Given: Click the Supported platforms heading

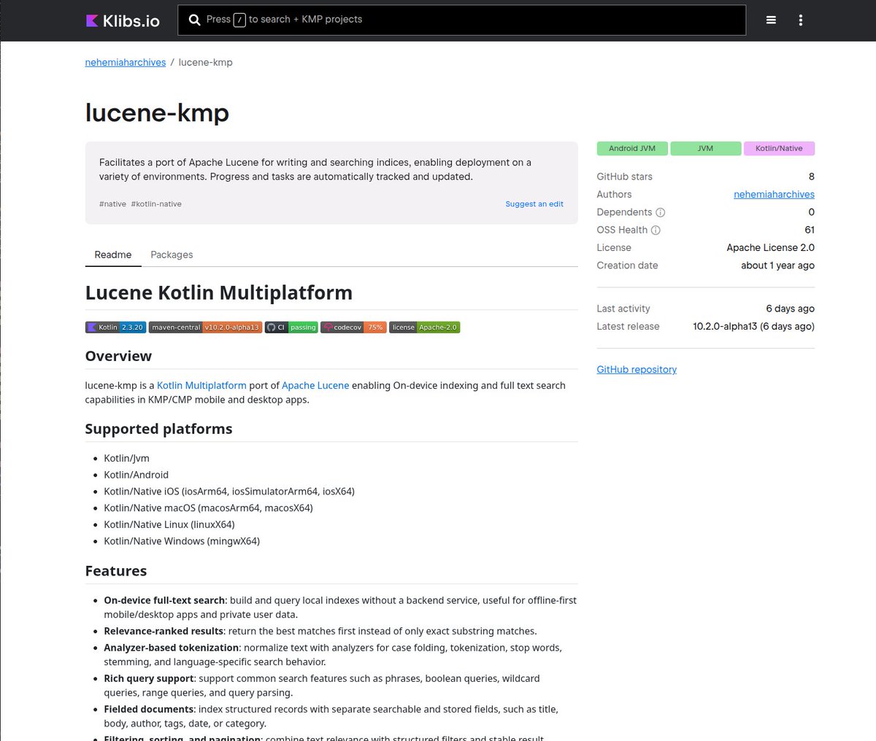Looking at the screenshot, I should [158, 429].
